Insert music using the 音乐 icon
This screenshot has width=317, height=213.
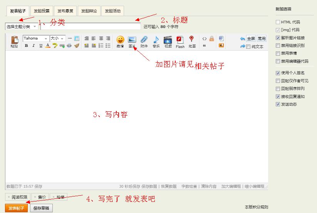tap(156, 41)
